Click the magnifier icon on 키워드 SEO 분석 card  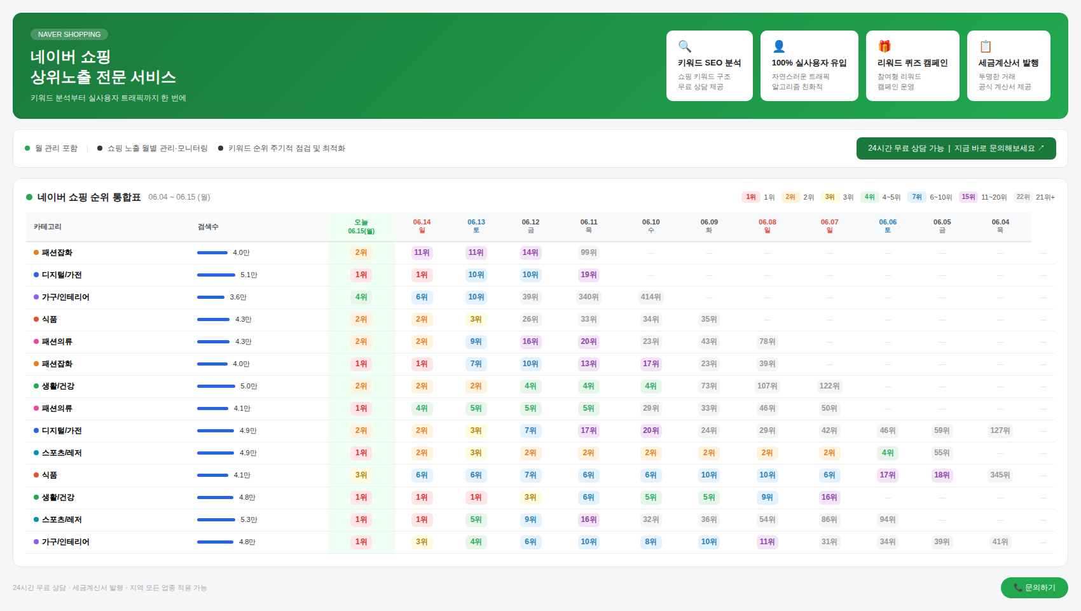(x=685, y=46)
